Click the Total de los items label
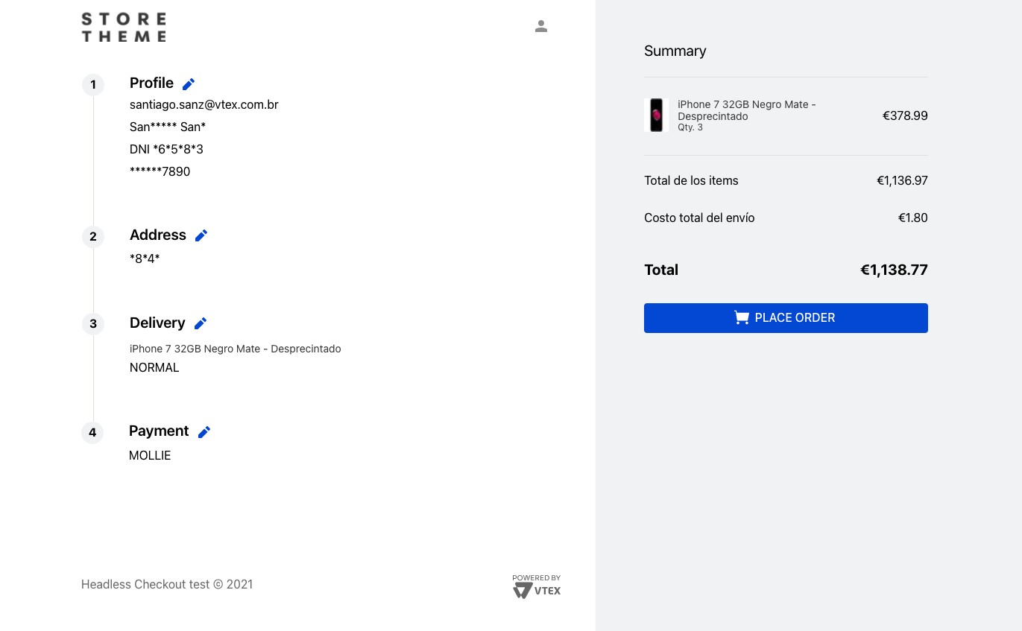Image resolution: width=1022 pixels, height=631 pixels. [691, 180]
